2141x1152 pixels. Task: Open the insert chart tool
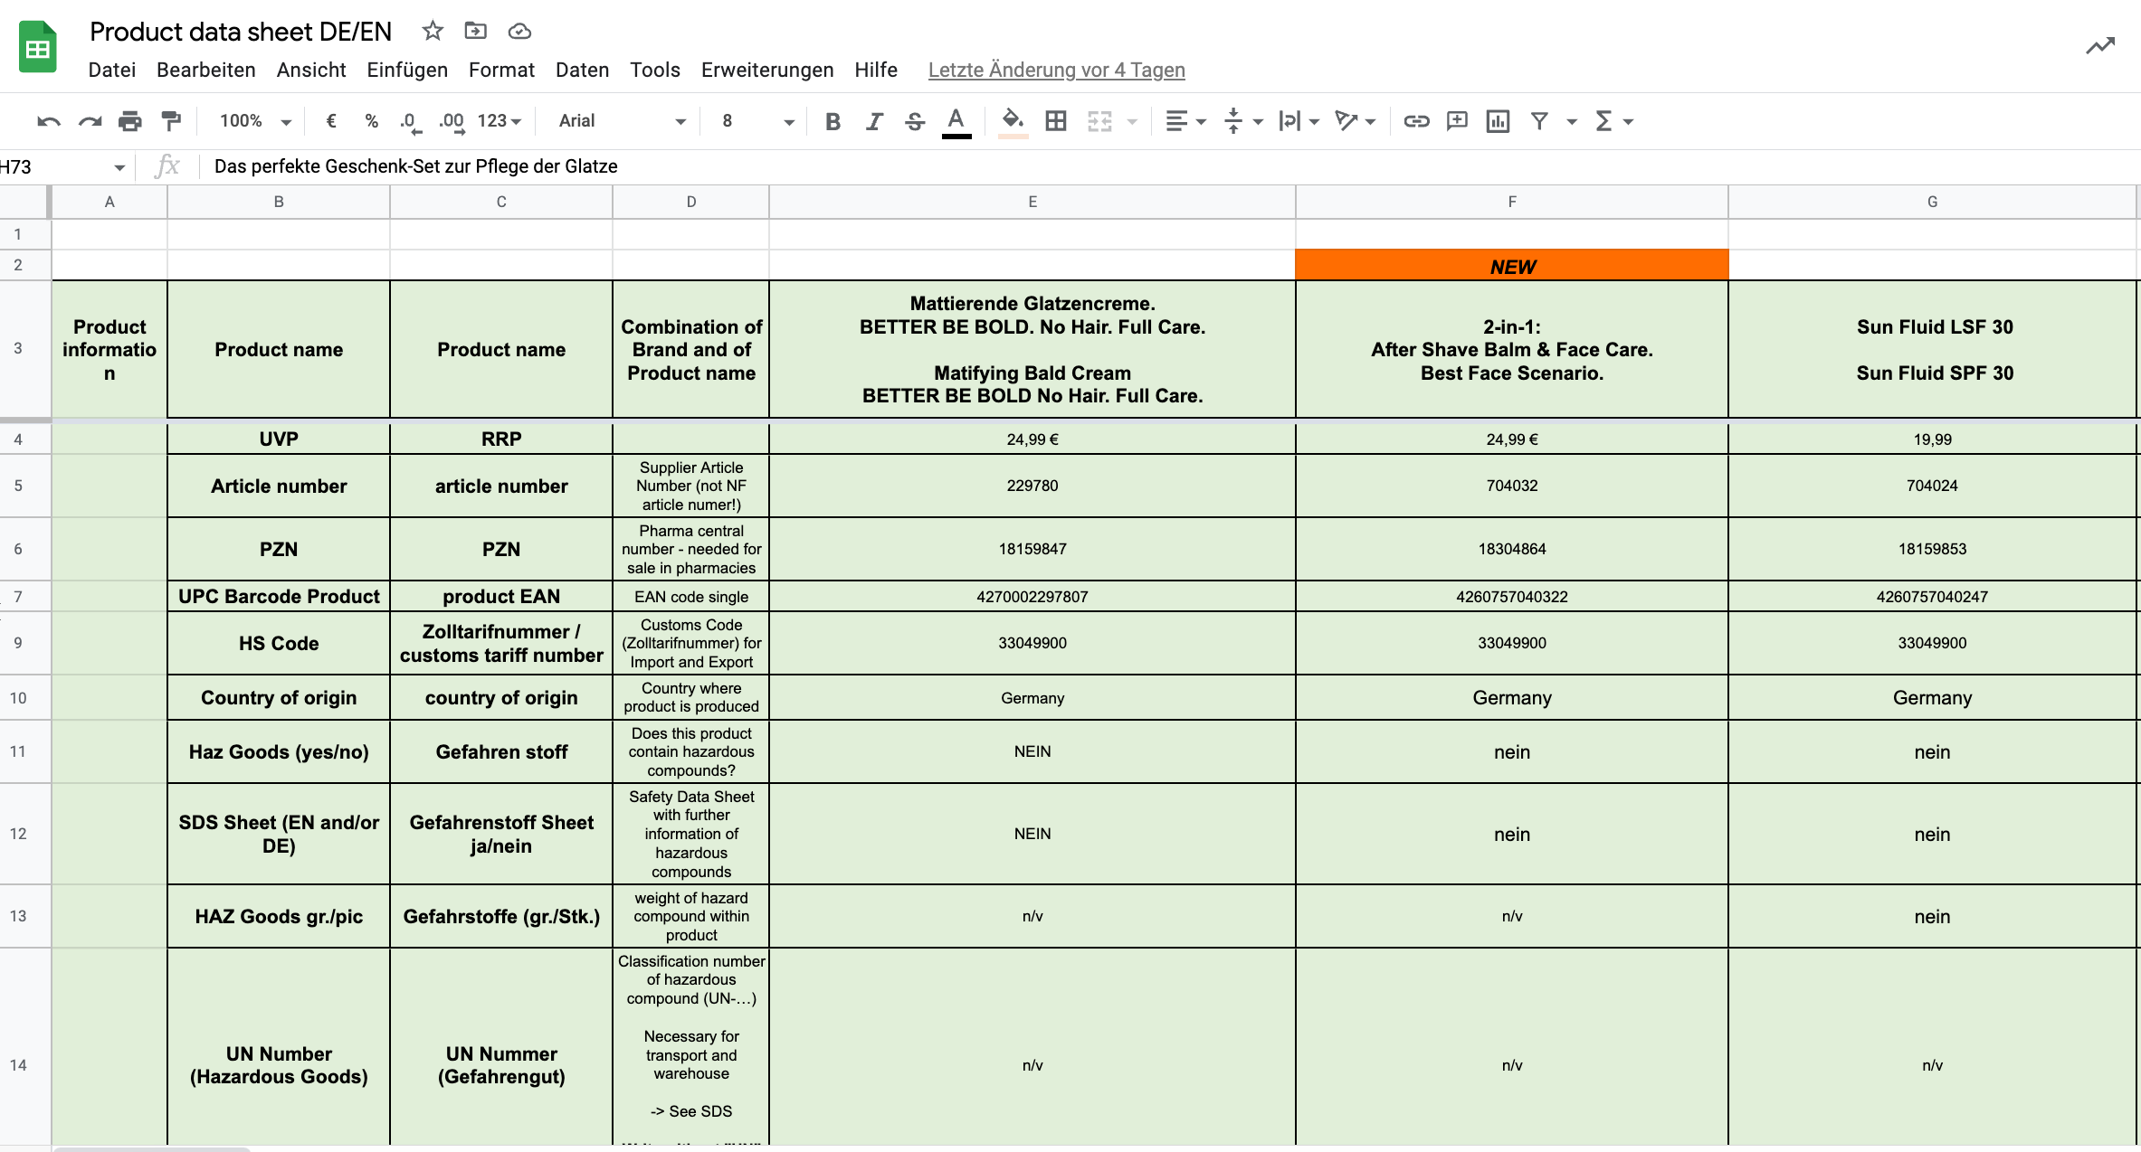(1498, 121)
